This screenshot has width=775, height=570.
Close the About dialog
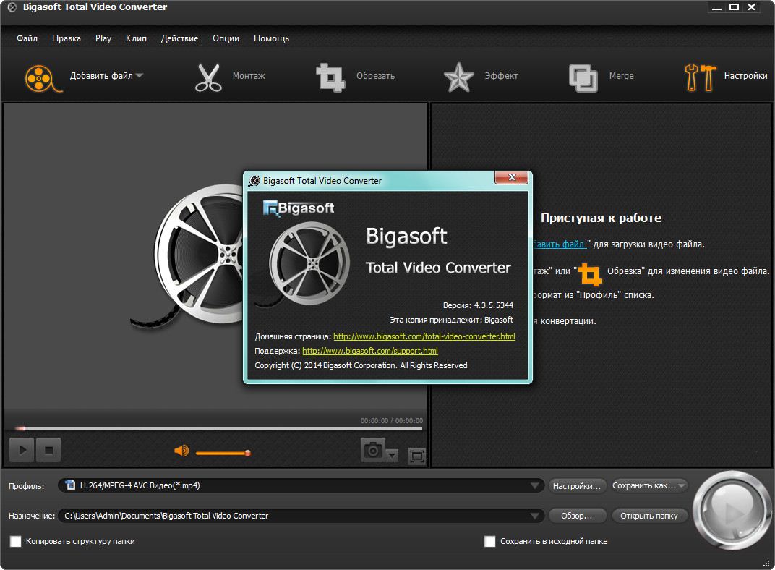click(512, 177)
